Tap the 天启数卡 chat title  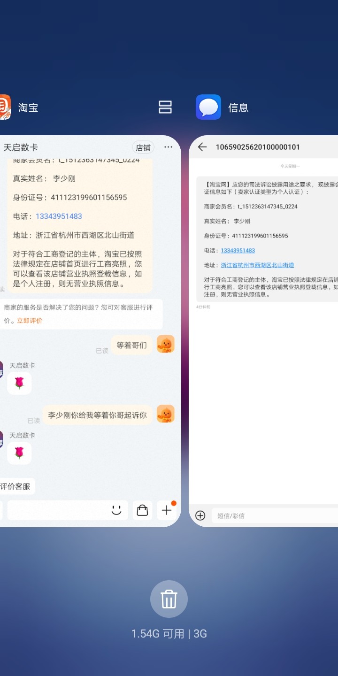21,147
